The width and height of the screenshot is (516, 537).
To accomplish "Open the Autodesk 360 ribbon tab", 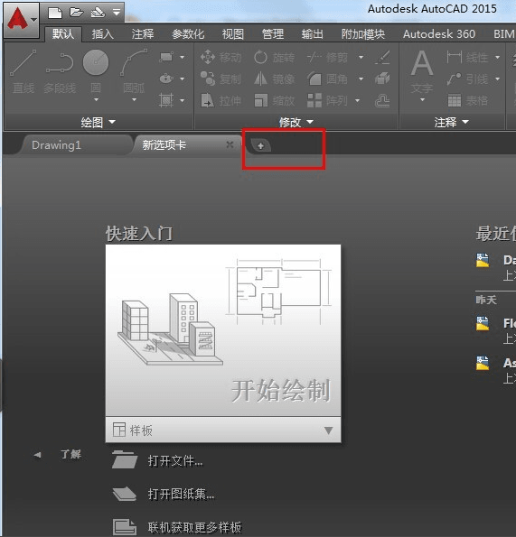I will 439,34.
